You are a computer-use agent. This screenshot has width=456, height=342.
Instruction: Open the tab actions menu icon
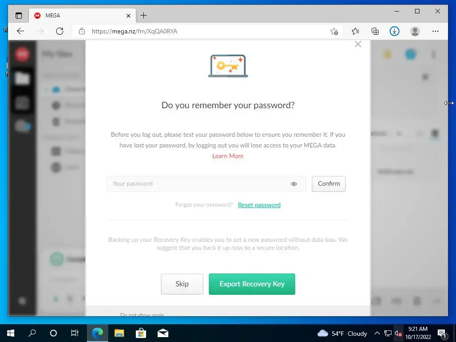(x=19, y=16)
